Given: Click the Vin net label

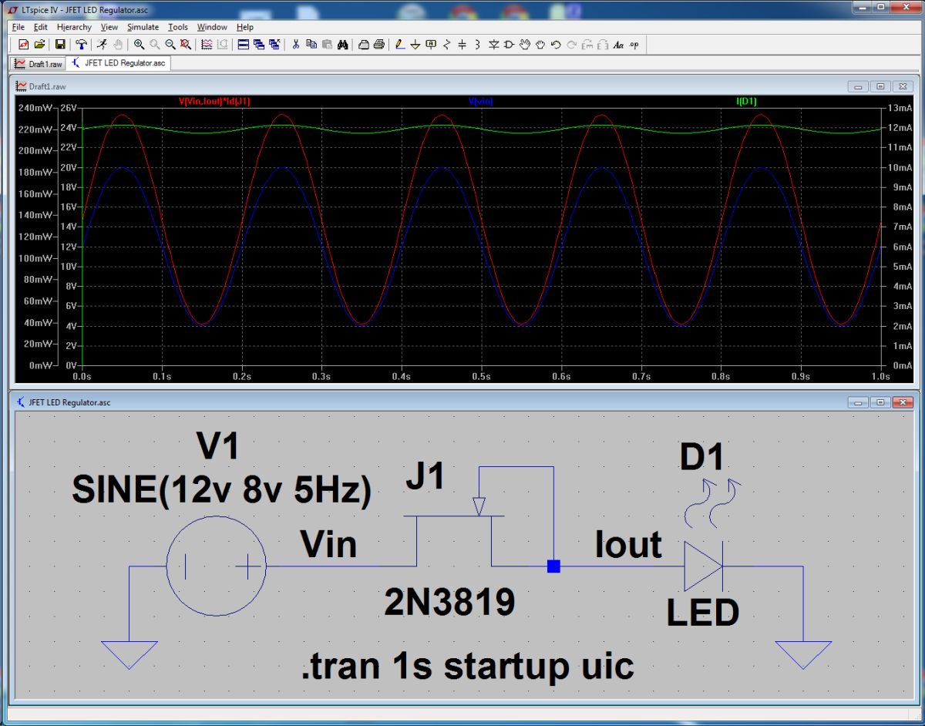Looking at the screenshot, I should pos(328,545).
